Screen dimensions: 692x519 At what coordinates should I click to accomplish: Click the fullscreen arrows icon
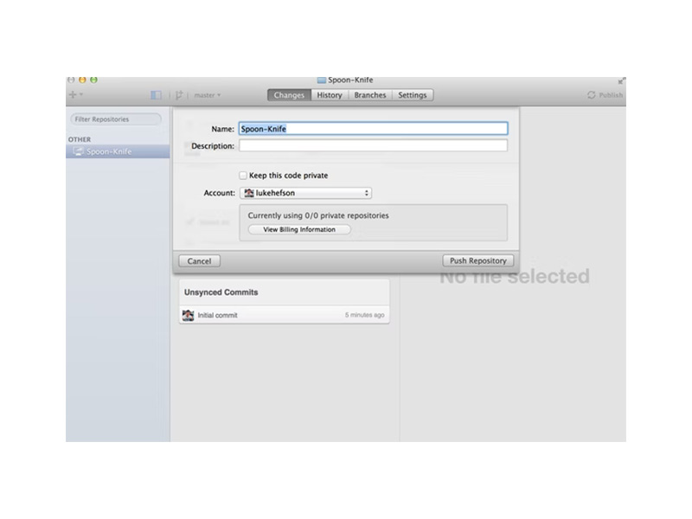tap(621, 80)
